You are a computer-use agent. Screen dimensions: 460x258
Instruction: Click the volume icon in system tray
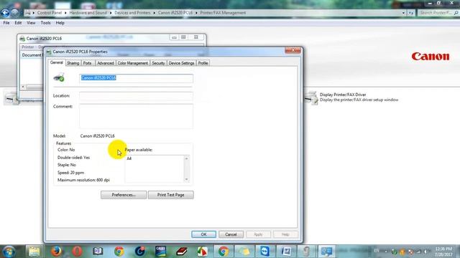(x=425, y=252)
